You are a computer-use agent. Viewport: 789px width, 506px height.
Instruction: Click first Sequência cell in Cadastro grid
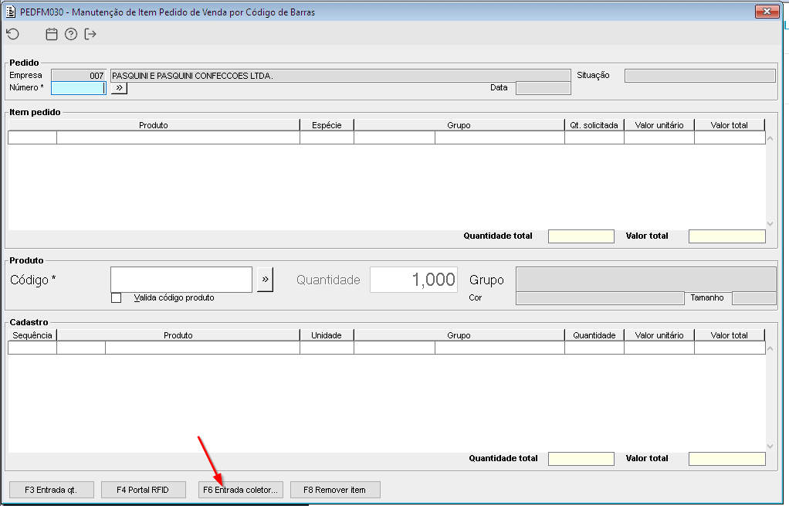coord(32,348)
